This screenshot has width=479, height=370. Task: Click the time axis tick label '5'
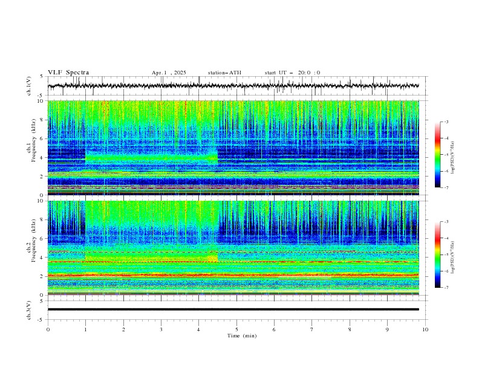(236, 329)
